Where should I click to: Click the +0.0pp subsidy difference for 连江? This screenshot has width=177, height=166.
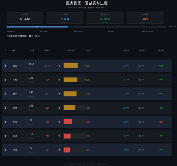tap(160, 66)
